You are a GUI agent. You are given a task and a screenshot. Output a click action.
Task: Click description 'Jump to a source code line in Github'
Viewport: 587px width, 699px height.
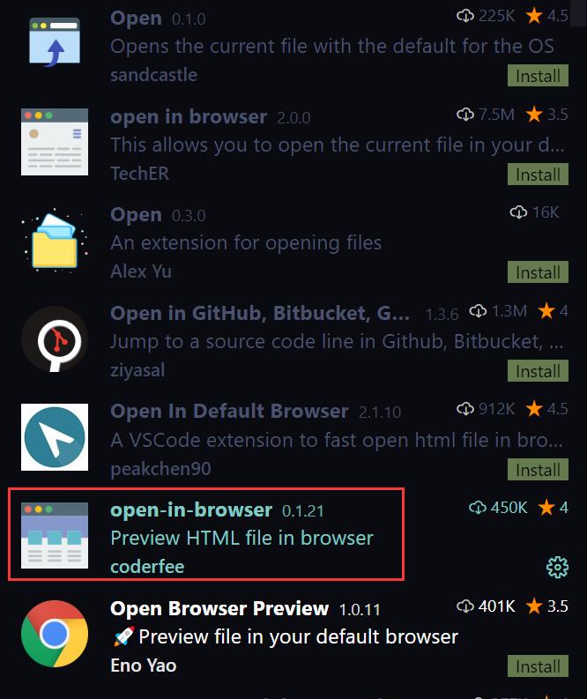[x=337, y=341]
